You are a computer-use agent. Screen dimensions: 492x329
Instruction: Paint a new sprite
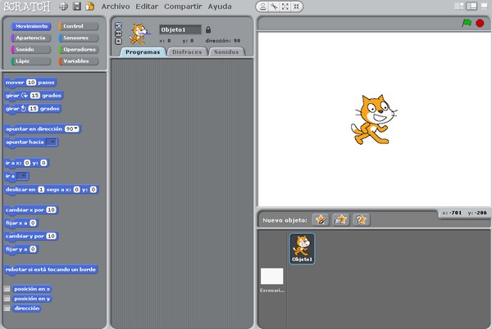pyautogui.click(x=321, y=220)
